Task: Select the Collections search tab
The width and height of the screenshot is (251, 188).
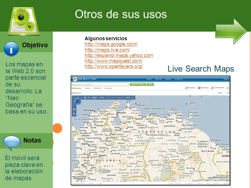Action: click(97, 88)
